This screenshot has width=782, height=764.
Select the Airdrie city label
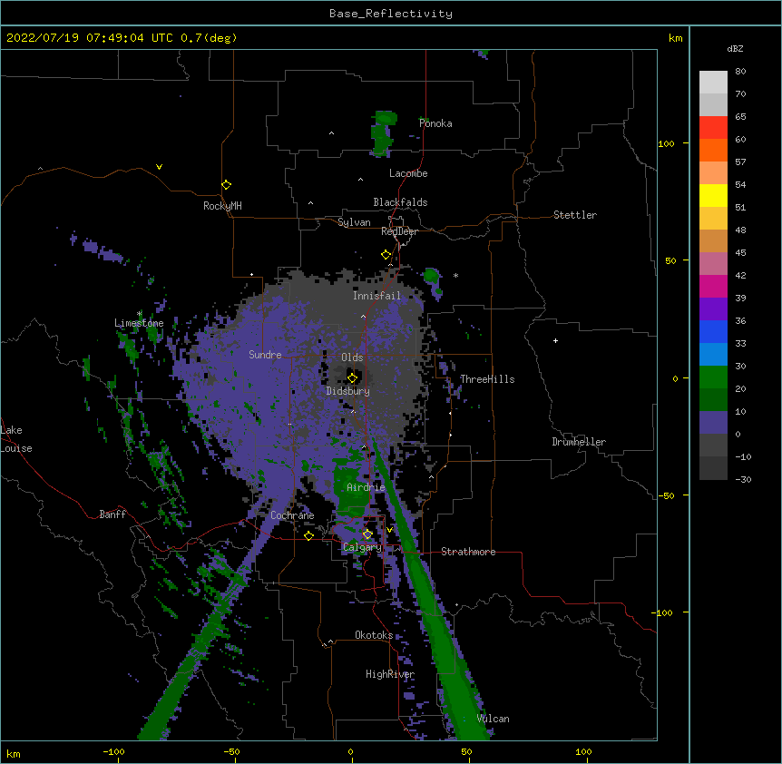point(367,487)
